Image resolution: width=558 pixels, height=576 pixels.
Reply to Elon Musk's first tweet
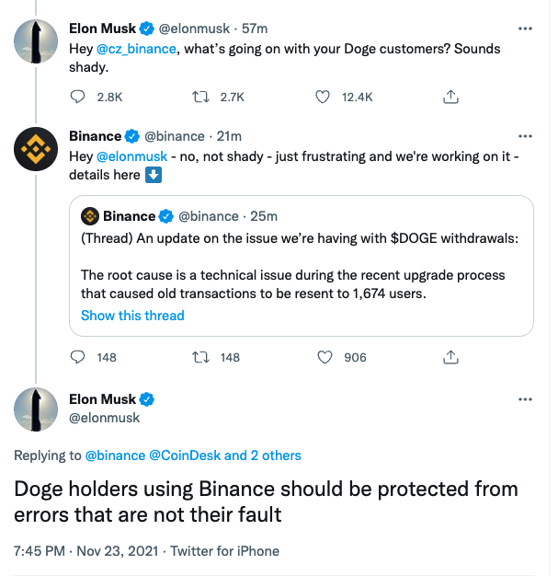(x=77, y=96)
